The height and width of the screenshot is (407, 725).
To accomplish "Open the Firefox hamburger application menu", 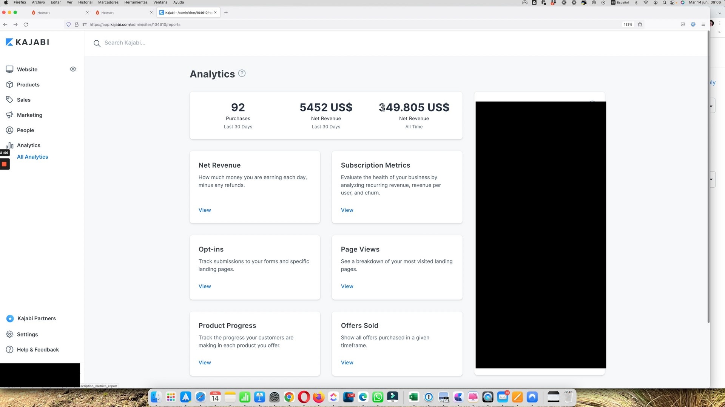I will pyautogui.click(x=703, y=24).
